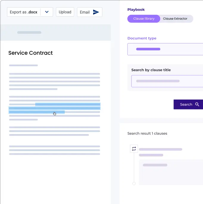Select the clause card in search results
This screenshot has width=203, height=204.
pos(171,172)
